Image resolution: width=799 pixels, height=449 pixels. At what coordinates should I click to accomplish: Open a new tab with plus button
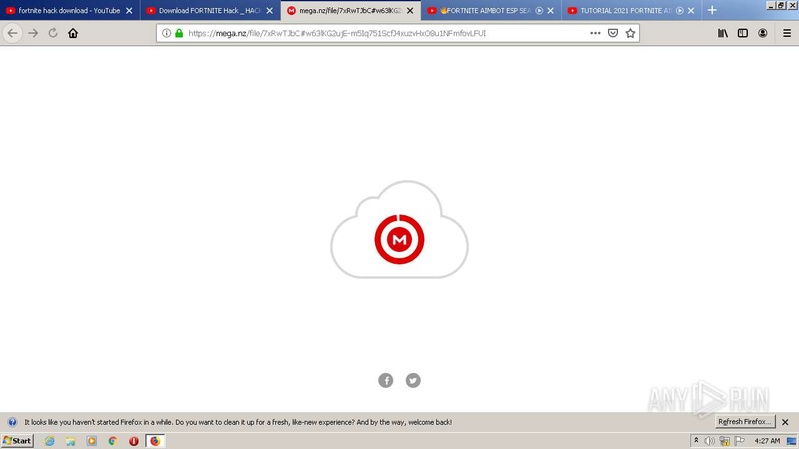[x=712, y=10]
